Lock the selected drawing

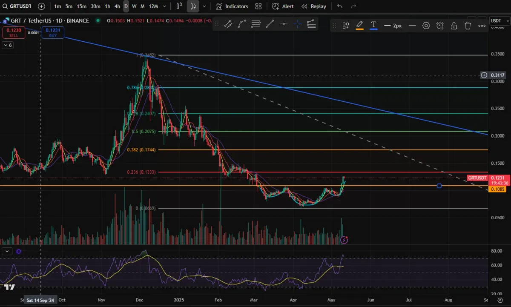tap(454, 26)
